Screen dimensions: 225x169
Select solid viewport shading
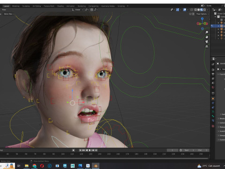tap(198, 10)
